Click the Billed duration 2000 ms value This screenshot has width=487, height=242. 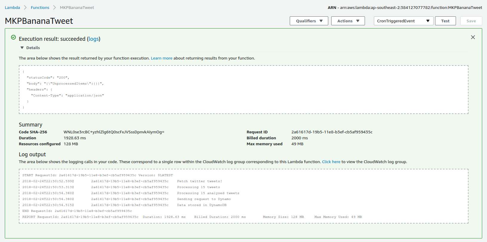tap(300, 138)
